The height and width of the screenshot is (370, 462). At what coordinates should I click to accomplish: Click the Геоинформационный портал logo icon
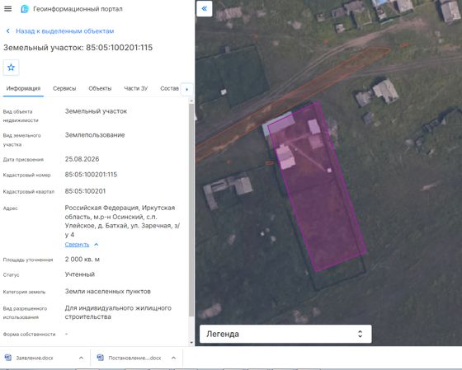25,9
